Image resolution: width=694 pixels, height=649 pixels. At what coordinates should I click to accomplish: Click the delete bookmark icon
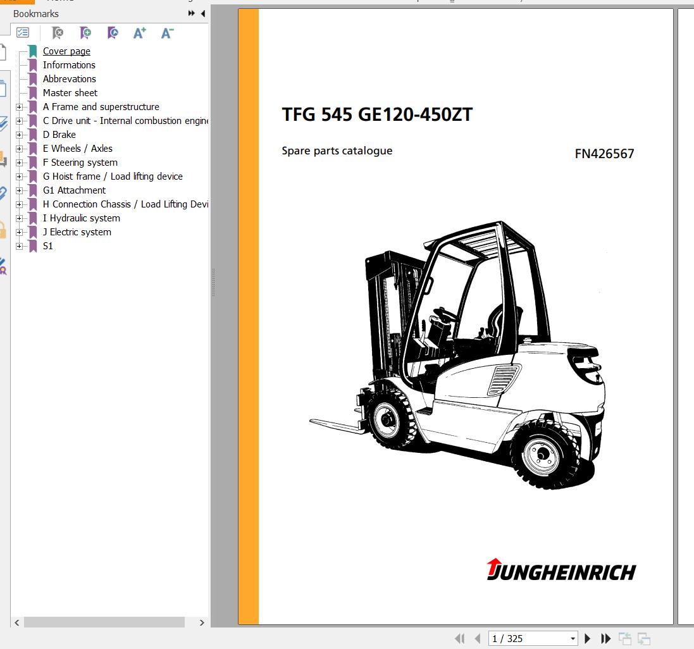click(58, 33)
